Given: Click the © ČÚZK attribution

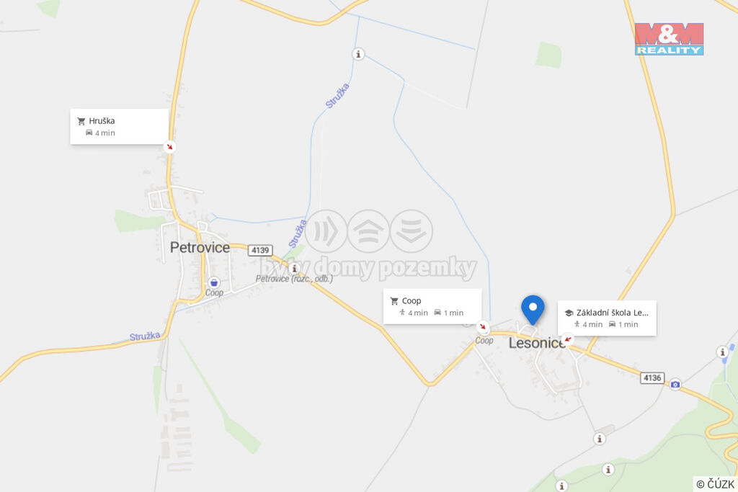Looking at the screenshot, I should click(715, 484).
